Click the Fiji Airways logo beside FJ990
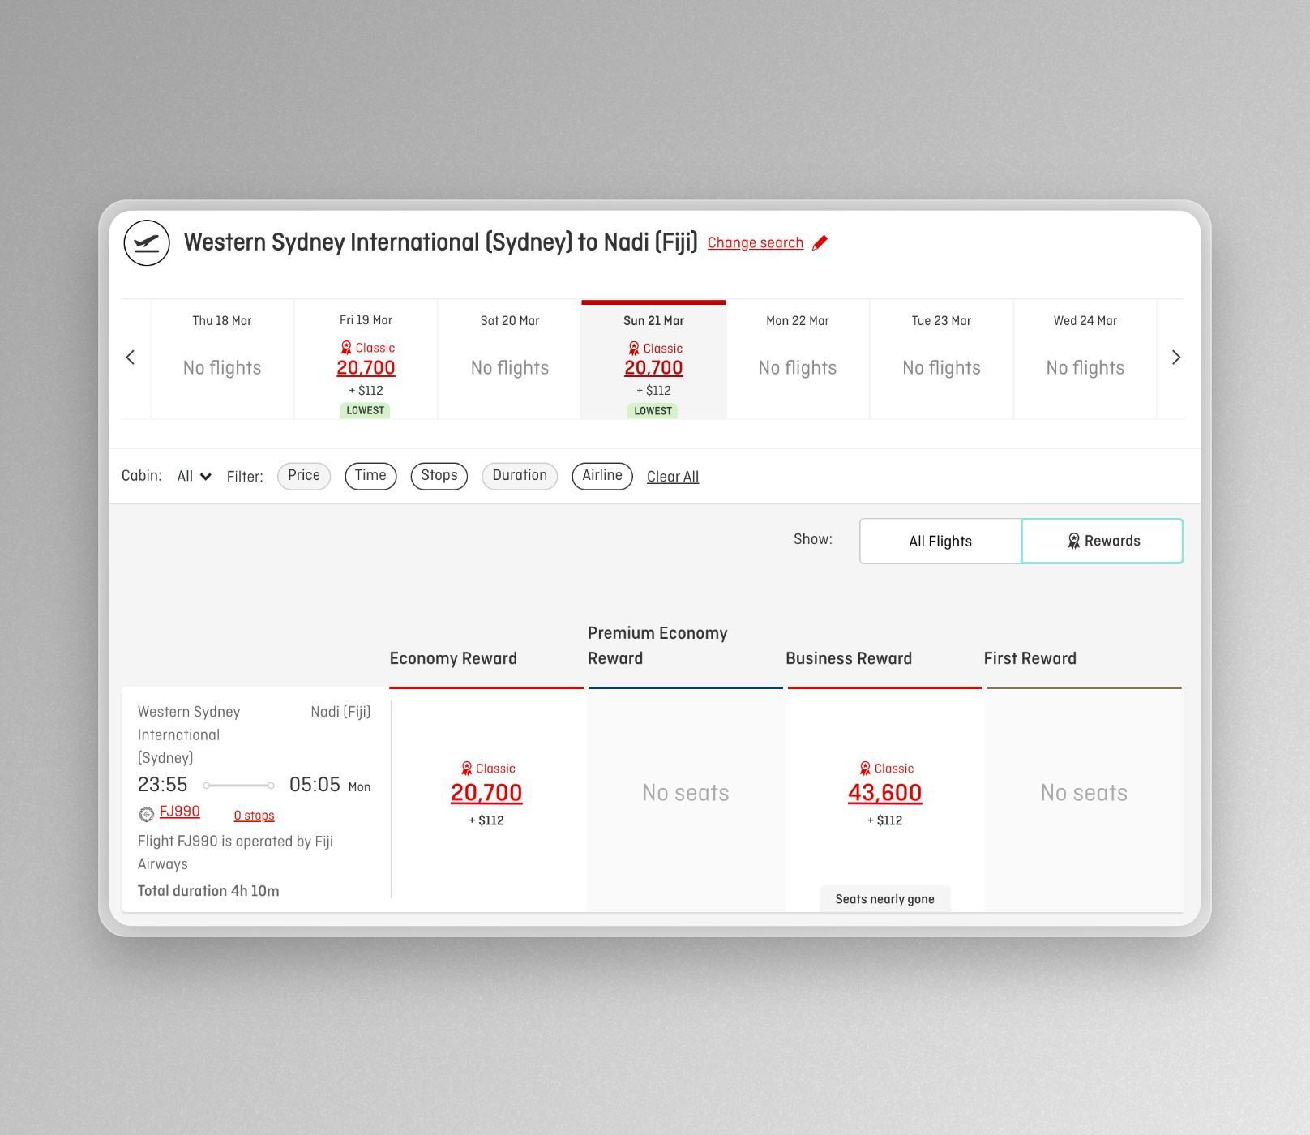The height and width of the screenshot is (1135, 1310). 147,814
